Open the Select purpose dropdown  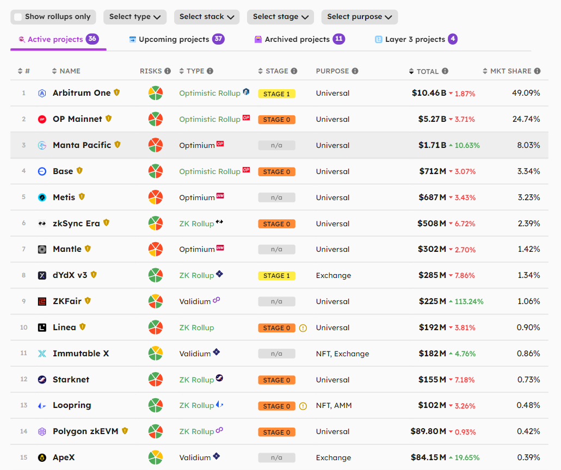pos(359,17)
